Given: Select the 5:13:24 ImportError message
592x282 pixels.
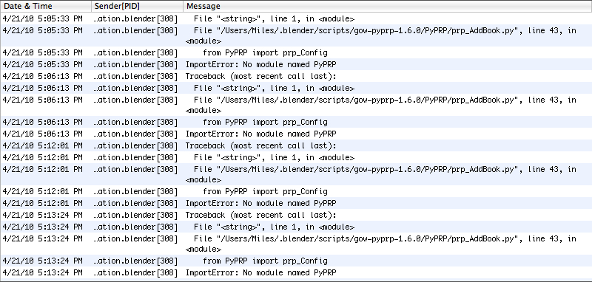Looking at the screenshot, I should pyautogui.click(x=261, y=272).
